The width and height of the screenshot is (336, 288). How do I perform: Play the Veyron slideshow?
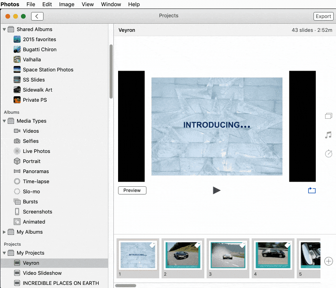[x=217, y=190]
